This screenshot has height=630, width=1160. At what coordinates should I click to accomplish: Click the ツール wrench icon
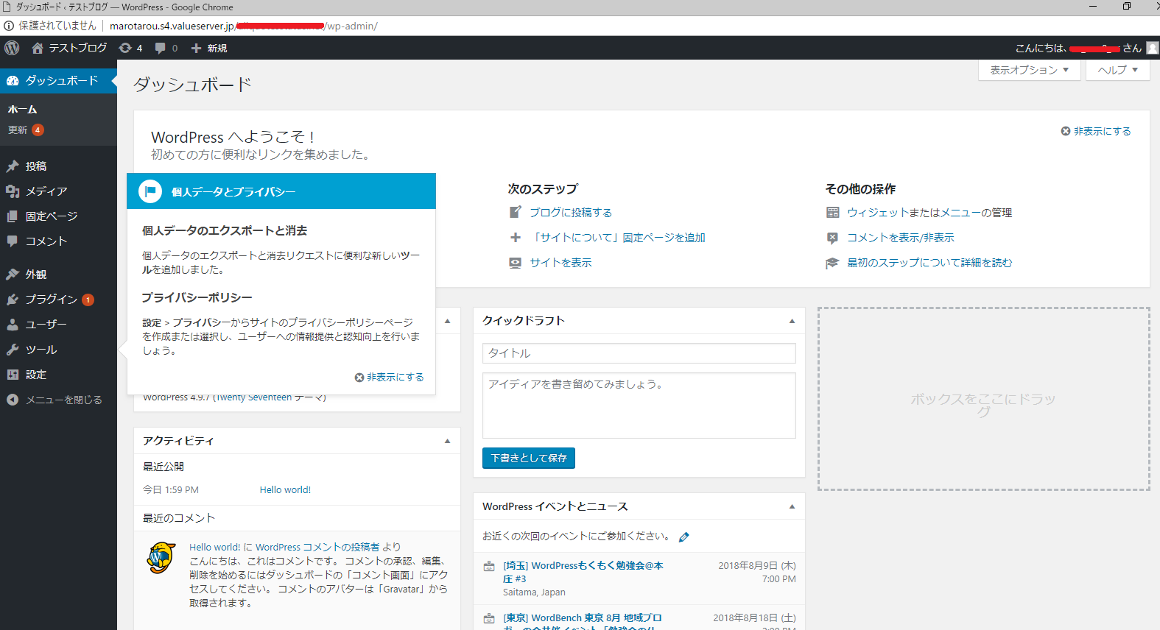tap(13, 350)
